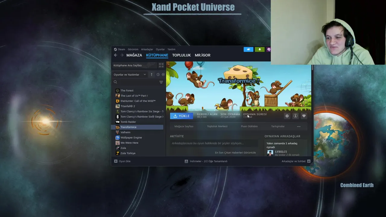This screenshot has width=386, height=217.
Task: Open Arkadaşlar ve Sohbet text
Action: [x=294, y=161]
